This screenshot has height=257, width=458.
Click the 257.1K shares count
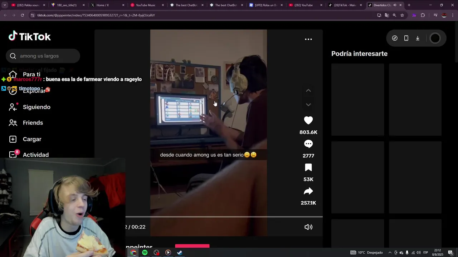click(308, 203)
